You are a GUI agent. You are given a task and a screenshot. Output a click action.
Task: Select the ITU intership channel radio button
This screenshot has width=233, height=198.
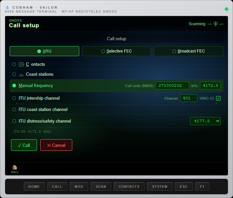tap(14, 98)
